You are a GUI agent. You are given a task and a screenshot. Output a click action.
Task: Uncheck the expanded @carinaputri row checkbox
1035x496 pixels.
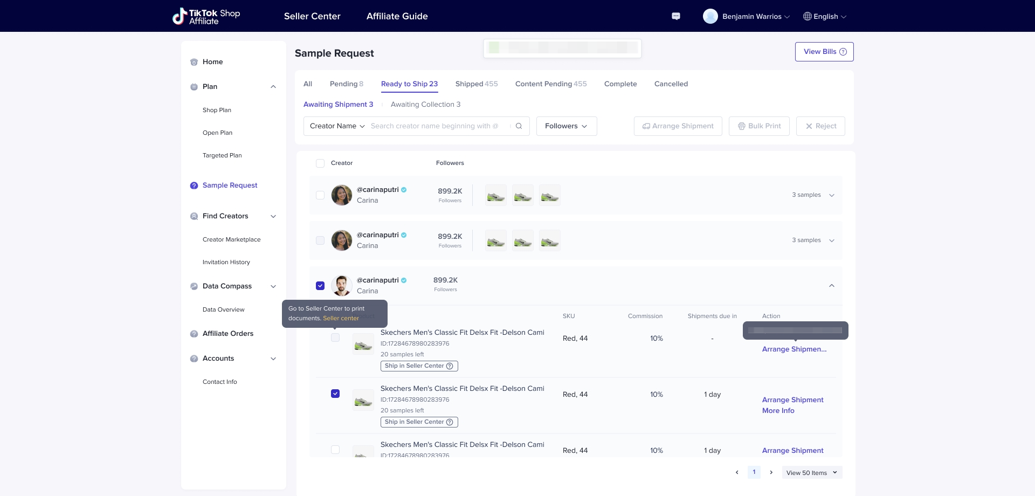(x=320, y=286)
